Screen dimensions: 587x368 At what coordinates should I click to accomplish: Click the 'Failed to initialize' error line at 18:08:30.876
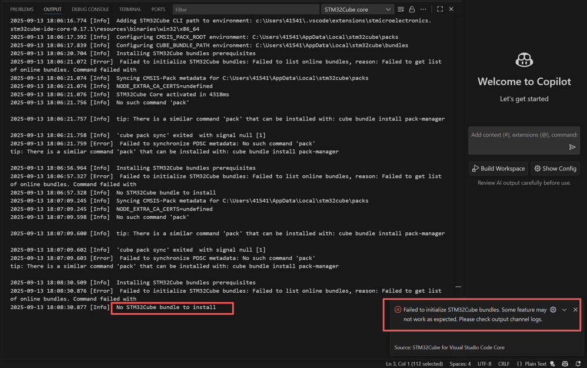(x=226, y=295)
